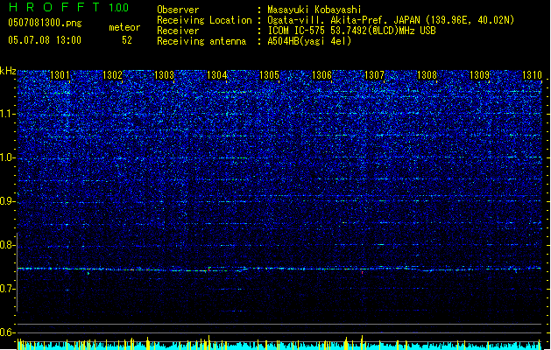Click the 1308 time marker
551x350 pixels.
(427, 75)
